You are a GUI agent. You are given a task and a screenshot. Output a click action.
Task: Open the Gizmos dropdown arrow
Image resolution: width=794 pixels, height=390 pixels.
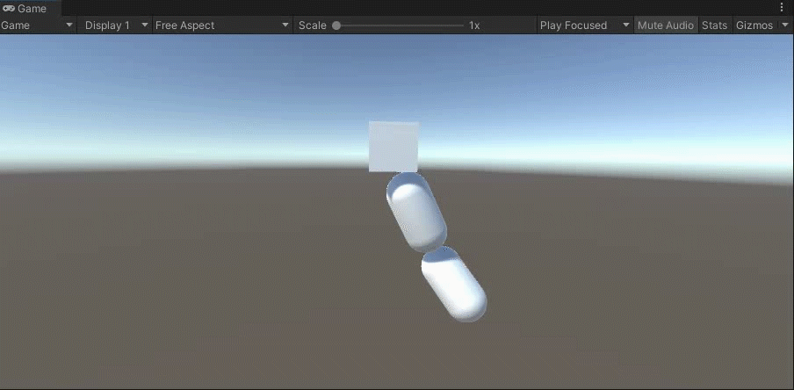(785, 25)
